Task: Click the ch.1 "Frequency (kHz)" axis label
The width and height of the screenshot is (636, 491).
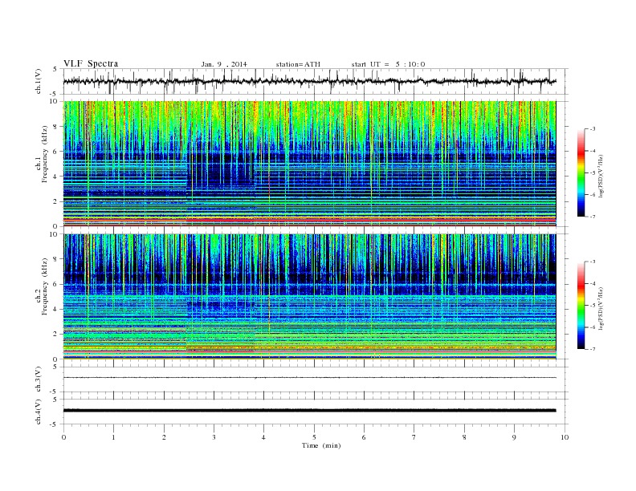Action: (45, 154)
